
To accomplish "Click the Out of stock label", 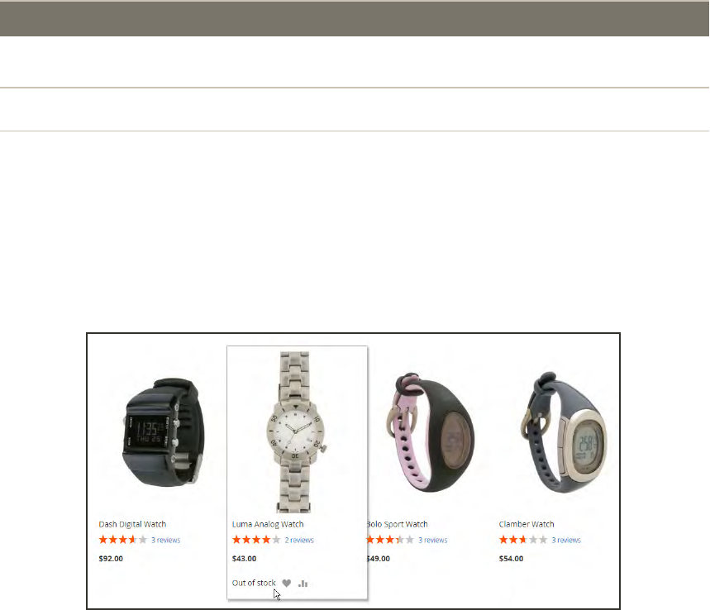I will (254, 583).
